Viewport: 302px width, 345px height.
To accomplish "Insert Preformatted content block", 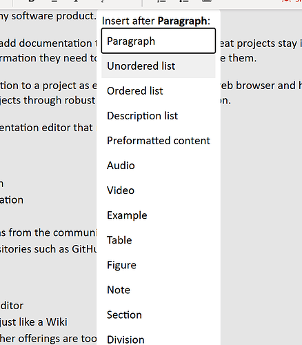I will (159, 141).
